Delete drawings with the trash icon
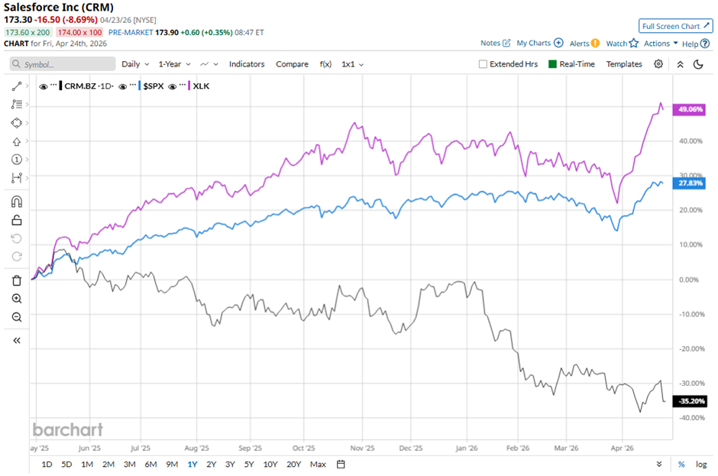This screenshot has height=476, width=718. (x=17, y=280)
